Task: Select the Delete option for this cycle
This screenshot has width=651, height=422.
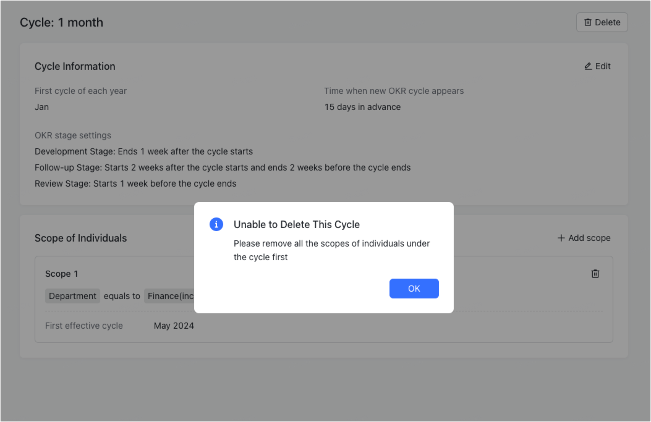Action: tap(602, 22)
